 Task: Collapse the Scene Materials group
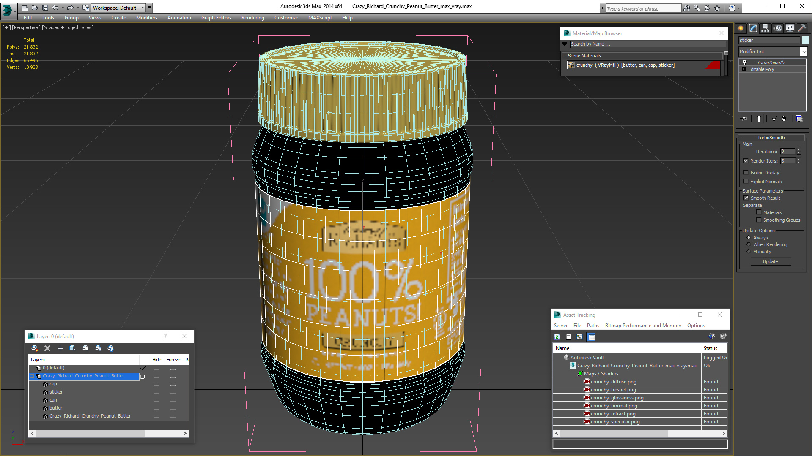point(565,56)
